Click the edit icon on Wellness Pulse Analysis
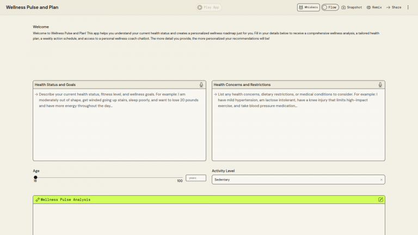Screen dimensions: 418x235 [380, 200]
